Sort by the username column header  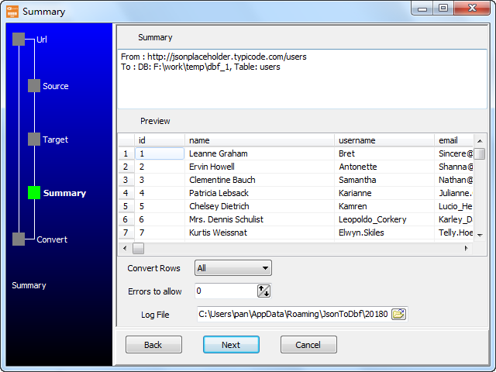384,140
